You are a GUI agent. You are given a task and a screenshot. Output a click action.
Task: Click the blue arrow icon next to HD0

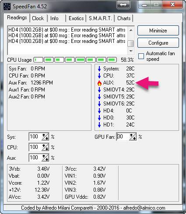point(99,118)
